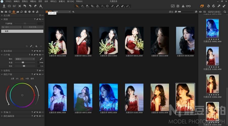Screen dimensions: 228x126
Task: Open the viewer layer dropdown beside view icons
Action: [x=62, y=12]
